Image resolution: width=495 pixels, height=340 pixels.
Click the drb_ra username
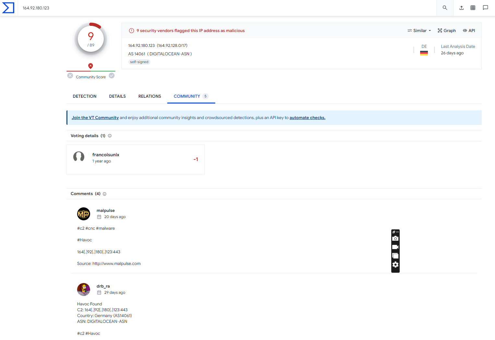point(103,286)
